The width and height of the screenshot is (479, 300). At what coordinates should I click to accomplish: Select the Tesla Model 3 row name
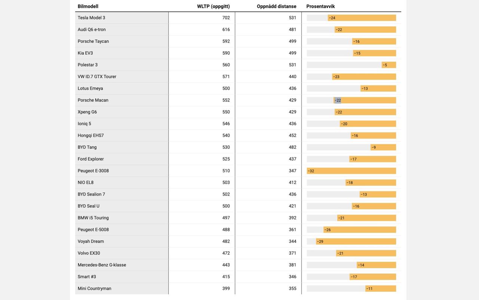(x=91, y=18)
